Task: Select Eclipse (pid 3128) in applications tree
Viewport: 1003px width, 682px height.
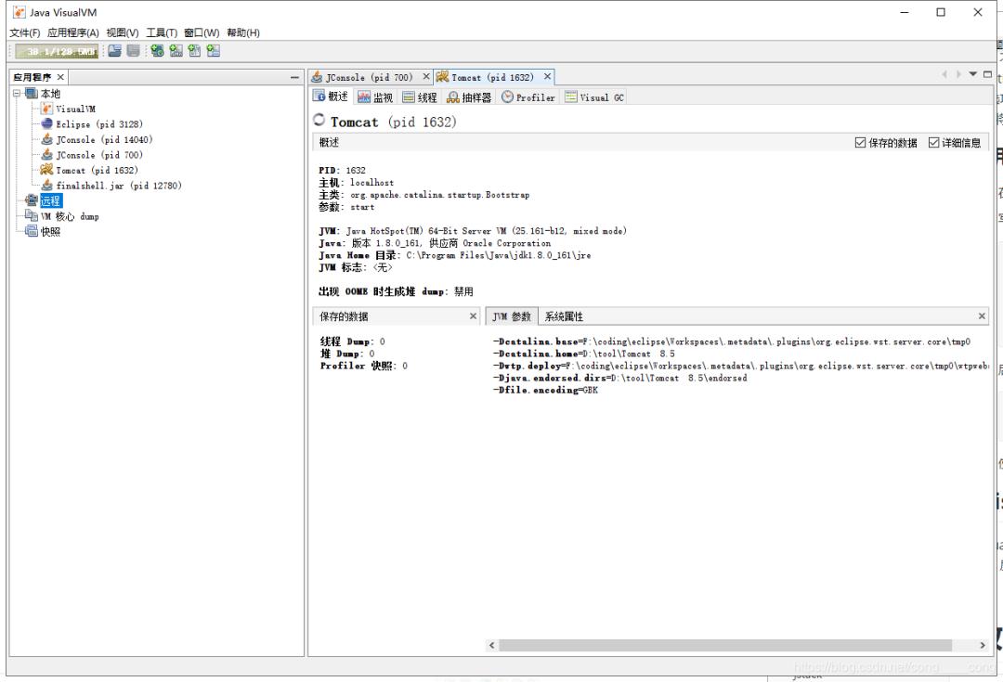Action: [98, 123]
